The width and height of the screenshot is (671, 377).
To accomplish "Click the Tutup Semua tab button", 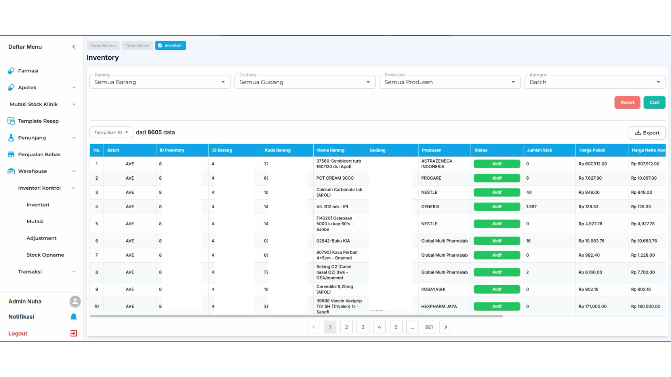I will pyautogui.click(x=103, y=46).
